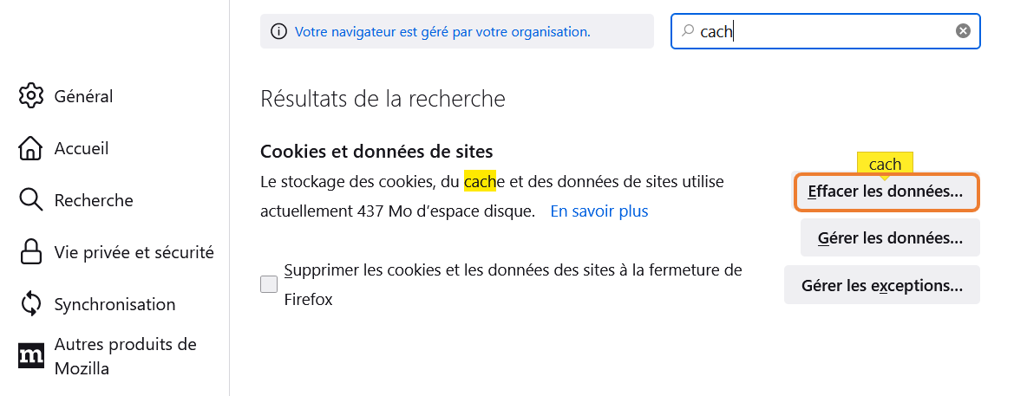Follow the En savoir plus link
This screenshot has height=396, width=1014.
tap(599, 211)
